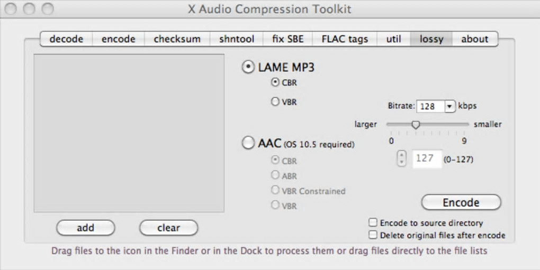Expand the Bitrate kbps dropdown

(450, 106)
